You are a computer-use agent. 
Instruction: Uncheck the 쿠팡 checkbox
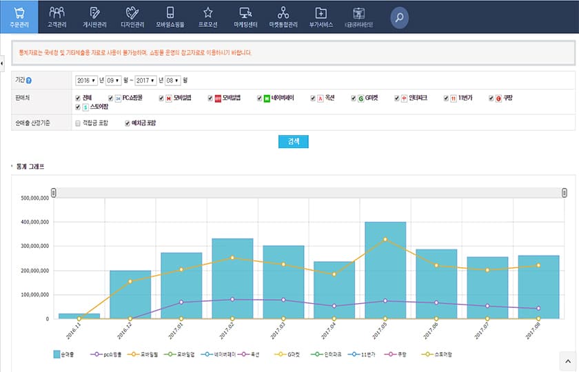(x=491, y=98)
